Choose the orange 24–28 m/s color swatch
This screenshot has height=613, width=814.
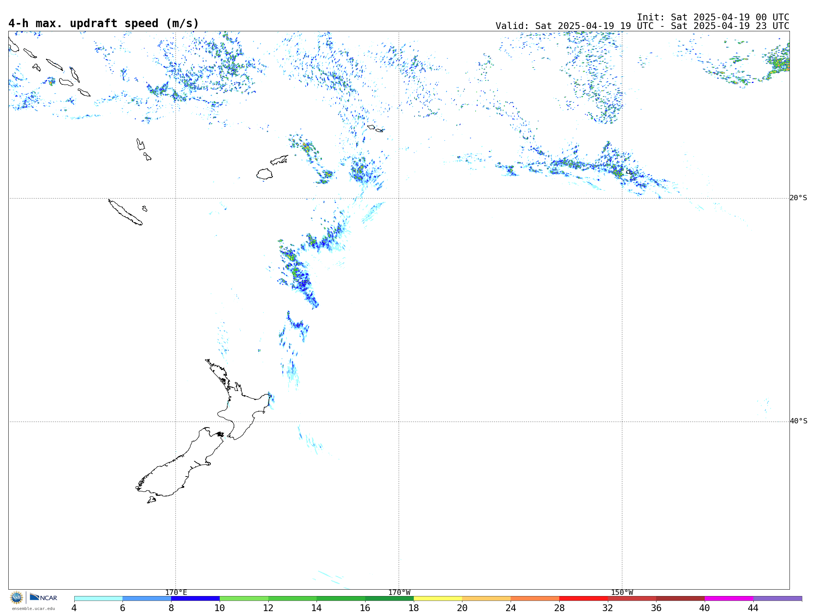point(535,599)
